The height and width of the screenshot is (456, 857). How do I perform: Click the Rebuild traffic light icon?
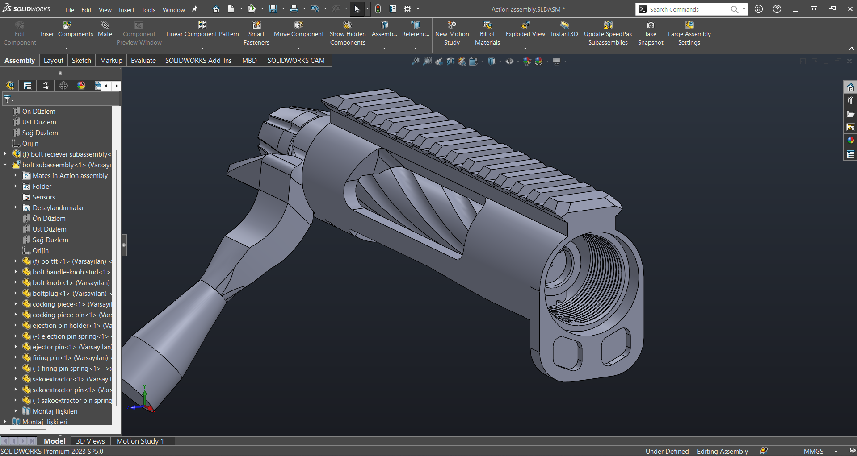pyautogui.click(x=378, y=9)
